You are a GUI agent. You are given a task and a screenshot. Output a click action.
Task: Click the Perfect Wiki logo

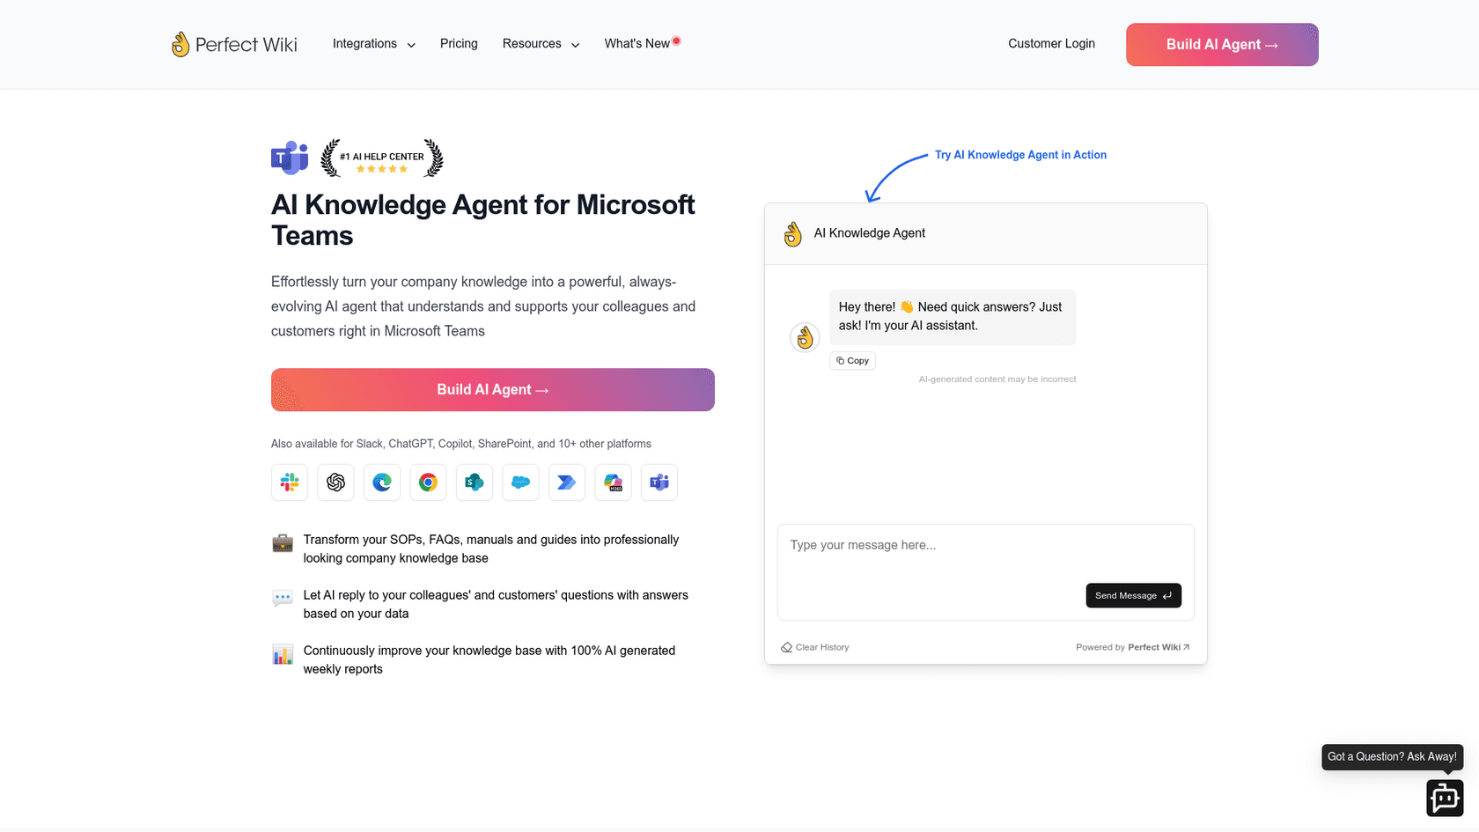pos(234,44)
